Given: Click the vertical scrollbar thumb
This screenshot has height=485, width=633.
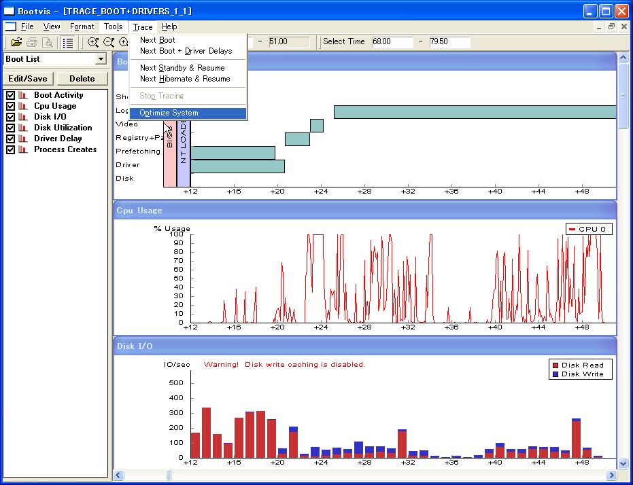Looking at the screenshot, I should (623, 96).
